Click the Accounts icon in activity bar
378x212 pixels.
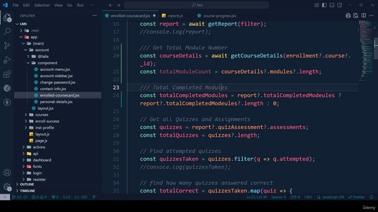[7, 173]
